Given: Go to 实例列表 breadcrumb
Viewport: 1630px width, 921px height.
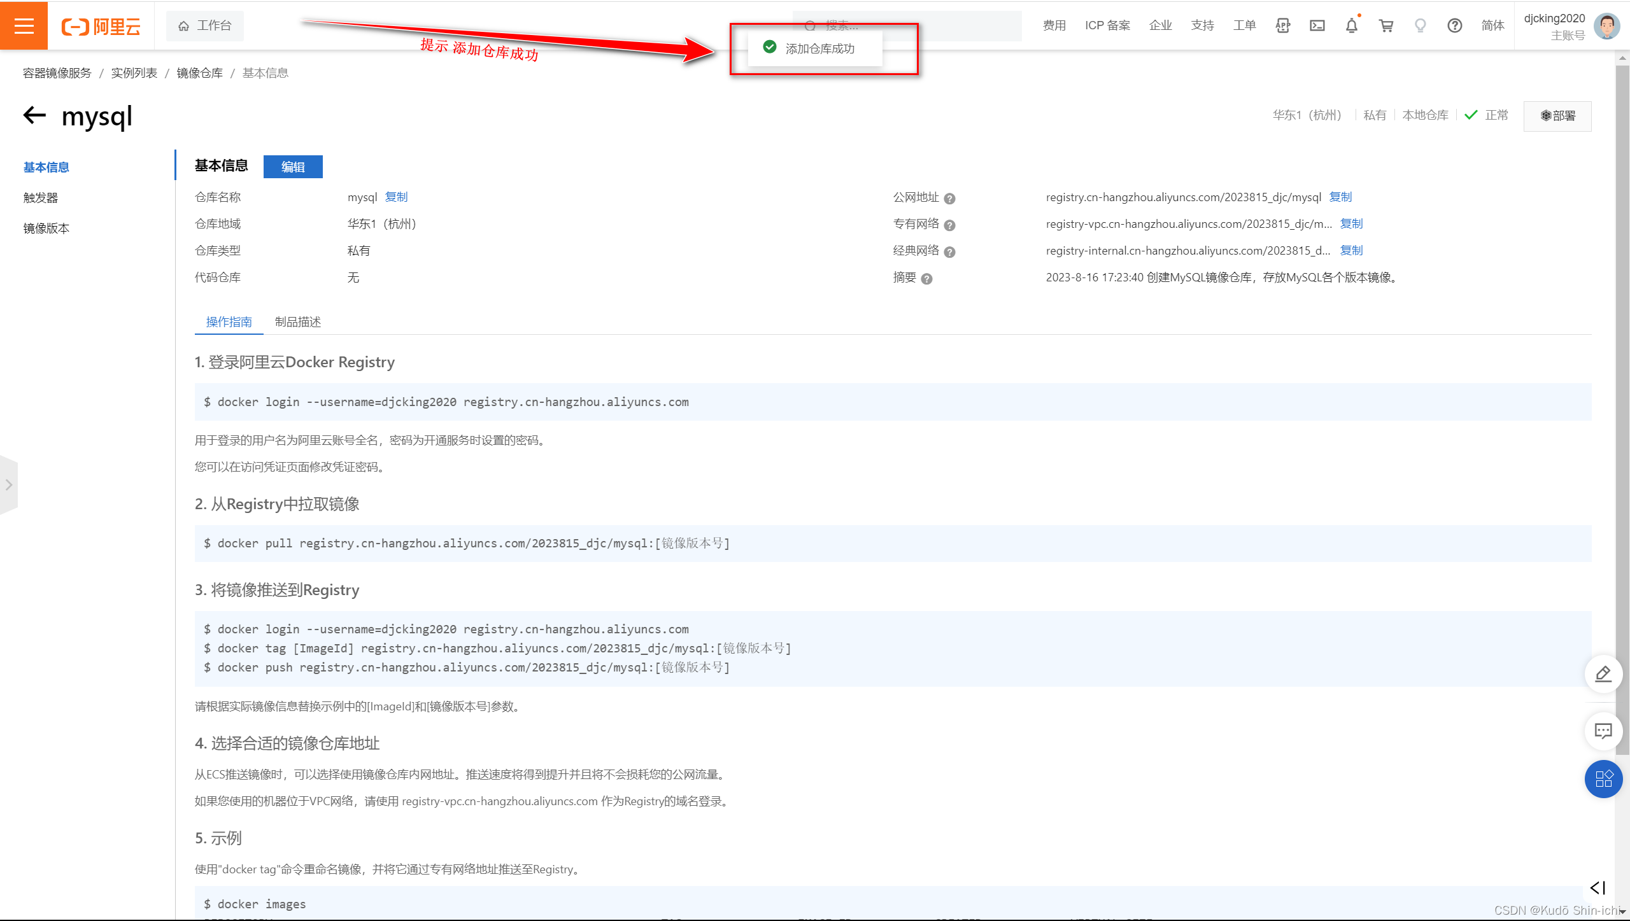Looking at the screenshot, I should coord(134,73).
